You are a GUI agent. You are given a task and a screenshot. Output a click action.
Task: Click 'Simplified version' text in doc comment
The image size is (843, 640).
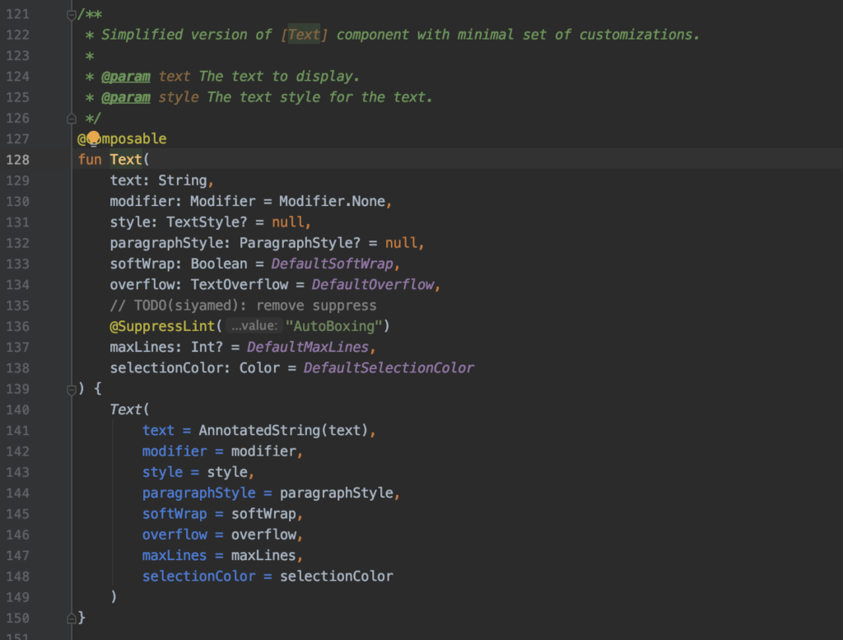[175, 35]
